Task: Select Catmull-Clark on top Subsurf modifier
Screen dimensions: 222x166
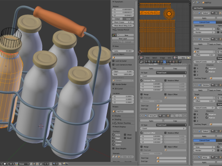Action: click(x=204, y=22)
